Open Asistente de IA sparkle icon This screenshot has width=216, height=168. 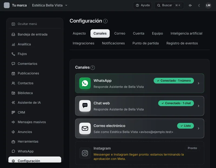(x=13, y=103)
